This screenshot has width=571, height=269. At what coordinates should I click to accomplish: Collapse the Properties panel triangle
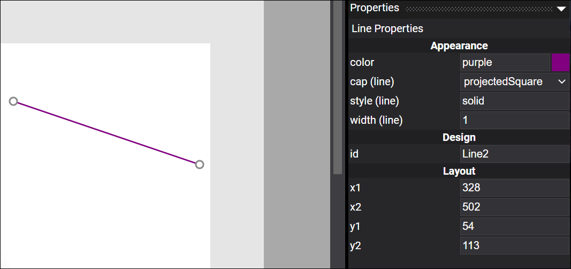pyautogui.click(x=561, y=9)
